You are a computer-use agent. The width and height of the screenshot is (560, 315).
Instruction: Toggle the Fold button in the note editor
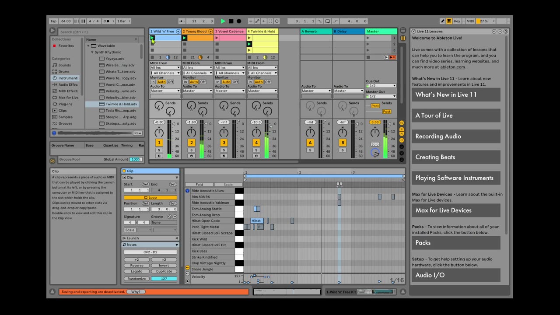[199, 185]
